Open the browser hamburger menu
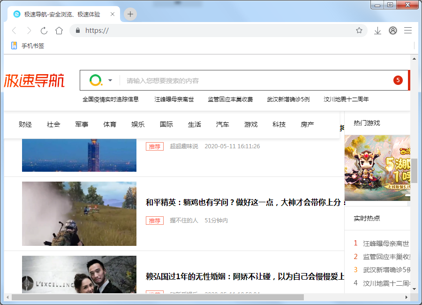Viewport: 422px width, 305px height. coord(407,30)
